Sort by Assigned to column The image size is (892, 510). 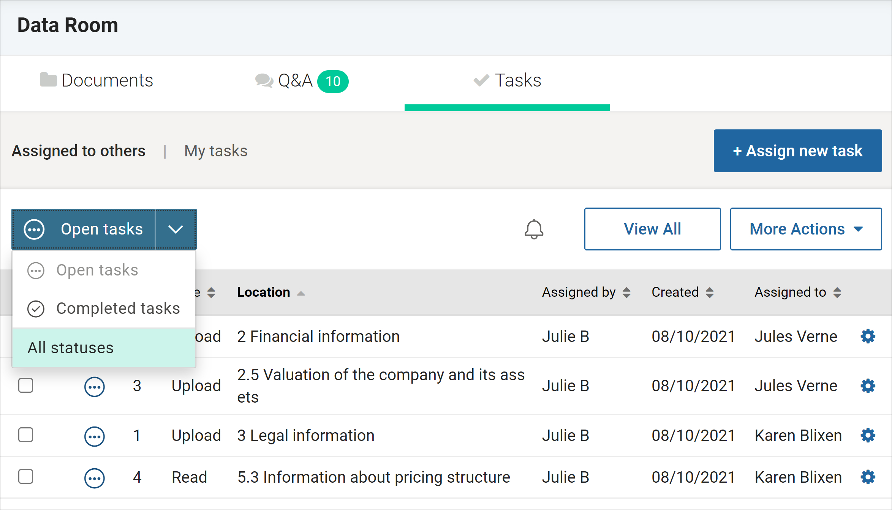coord(798,292)
